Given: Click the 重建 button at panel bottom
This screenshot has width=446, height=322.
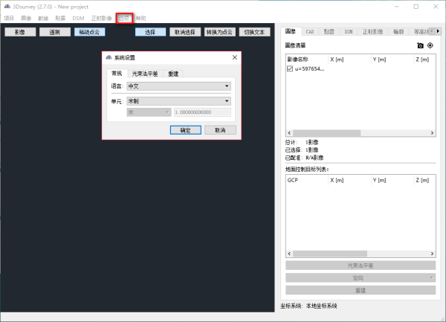Looking at the screenshot, I should 361,290.
